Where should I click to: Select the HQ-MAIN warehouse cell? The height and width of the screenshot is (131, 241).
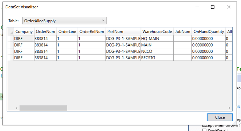[157, 39]
